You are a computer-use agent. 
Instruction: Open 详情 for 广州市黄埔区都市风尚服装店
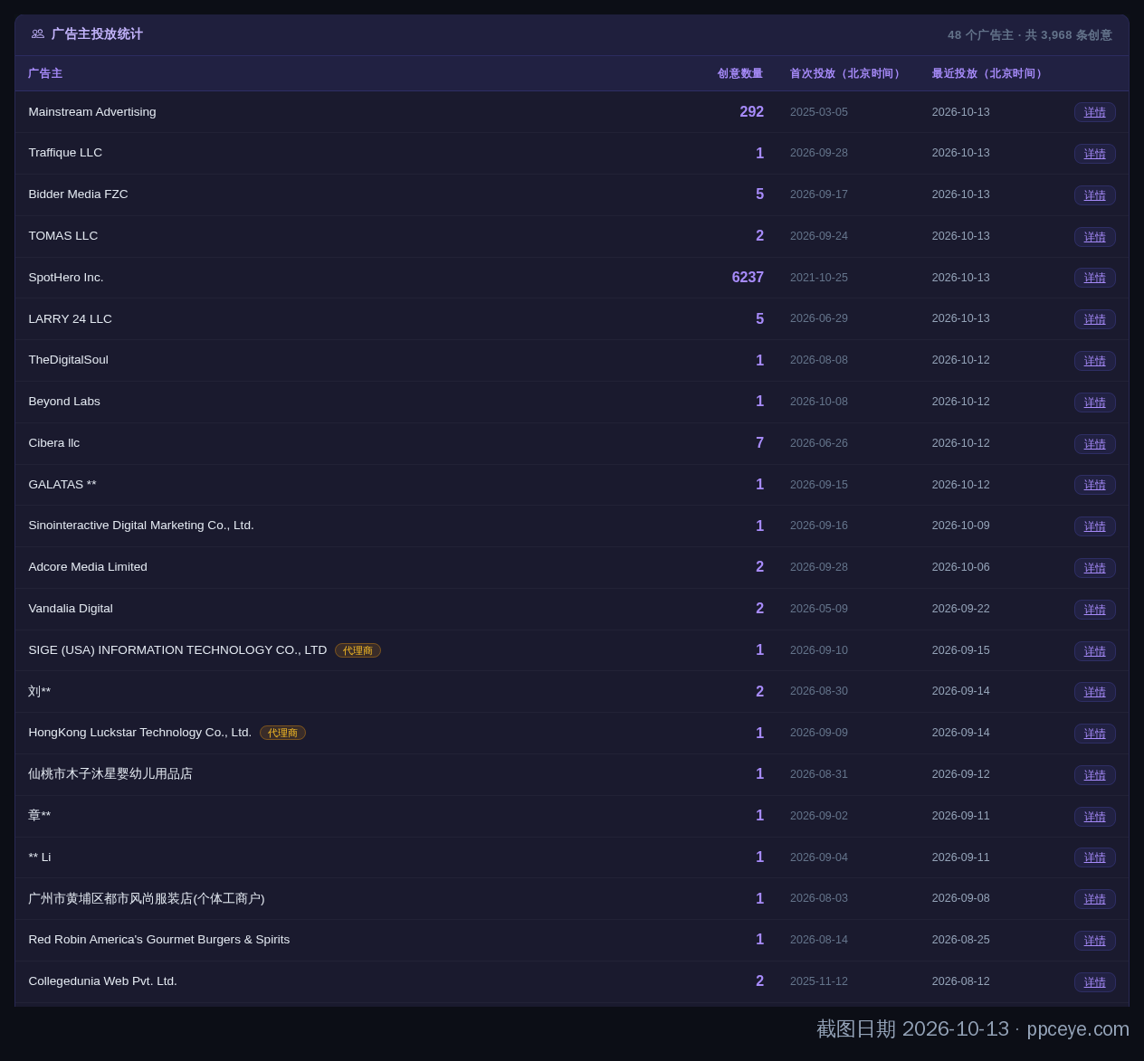[1095, 899]
